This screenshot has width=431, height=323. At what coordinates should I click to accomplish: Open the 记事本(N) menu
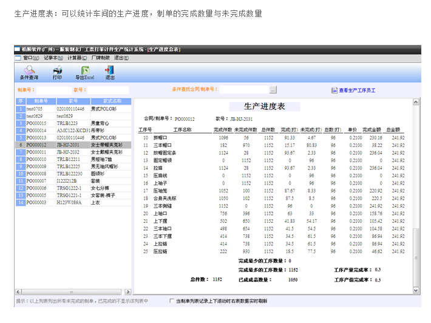tap(53, 58)
